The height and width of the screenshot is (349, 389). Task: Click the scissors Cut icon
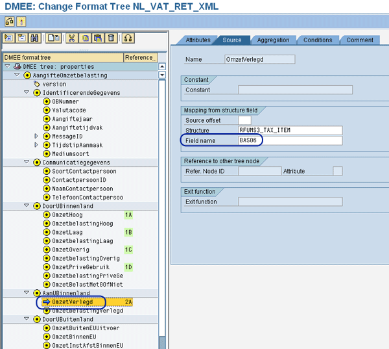pos(72,38)
